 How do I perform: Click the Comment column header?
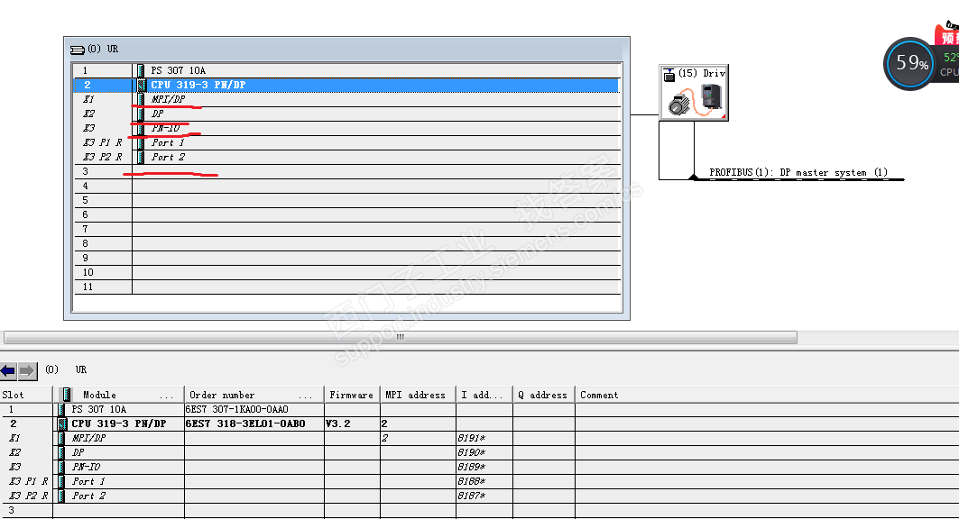(x=767, y=395)
